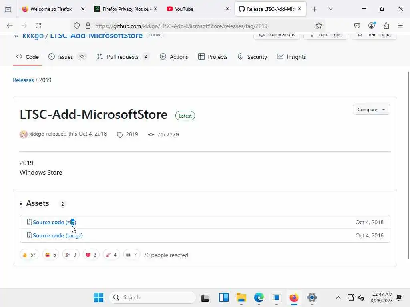This screenshot has width=410, height=307.
Task: Close the Firefox Privacy Notice tab
Action: point(155,9)
